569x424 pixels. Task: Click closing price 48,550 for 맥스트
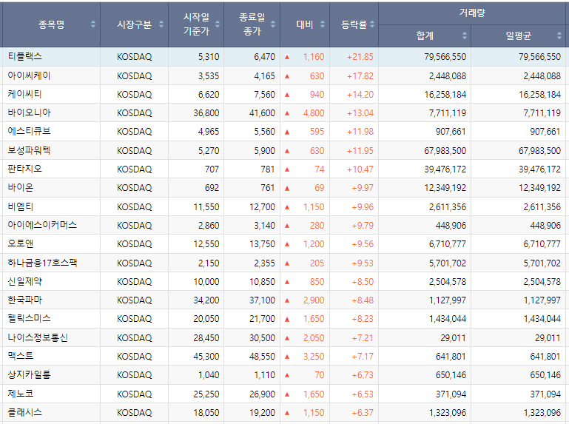[x=263, y=357]
